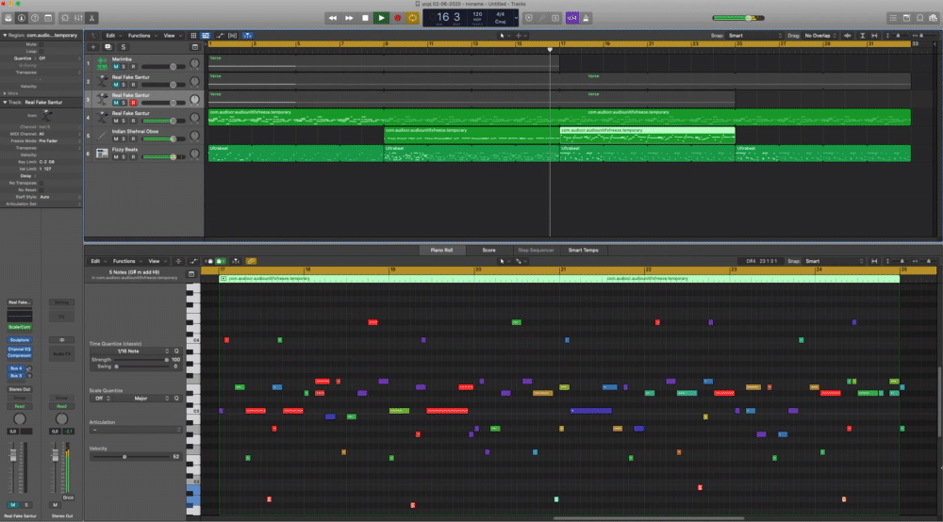Switch to the Score tab
943x522 pixels.
(488, 250)
